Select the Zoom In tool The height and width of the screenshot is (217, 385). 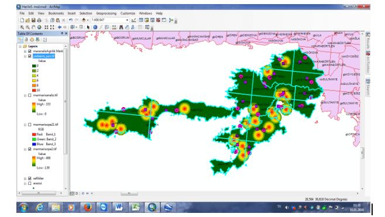point(22,27)
